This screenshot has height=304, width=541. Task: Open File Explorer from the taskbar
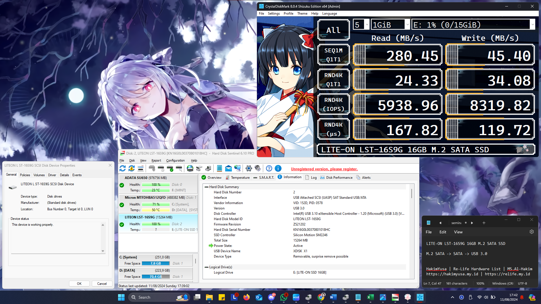click(209, 297)
